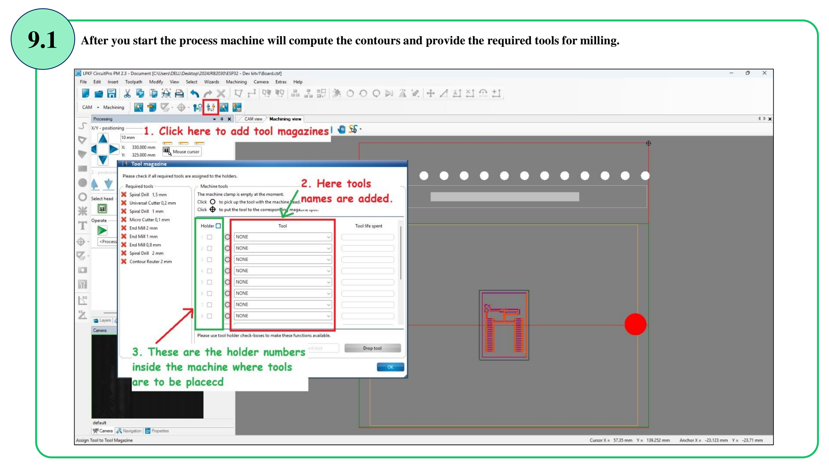Click the Z positioning up arrow
Screen dimensions: 829x466
[x=95, y=184]
